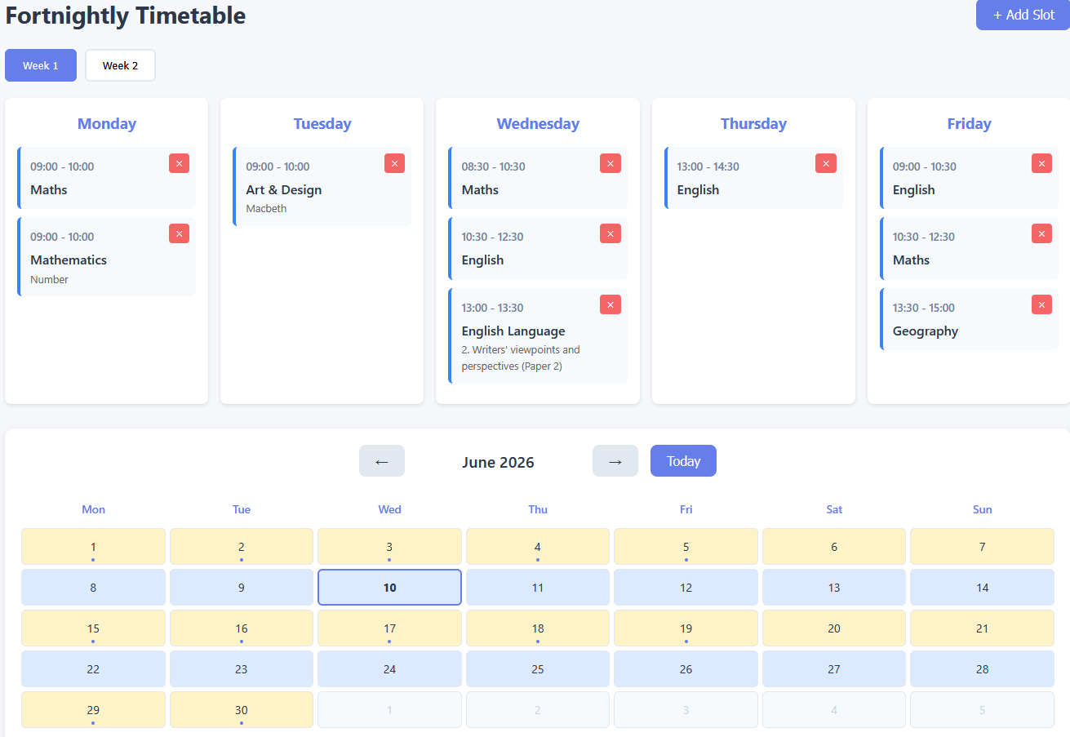Delete the Wednesday 08:30 Maths slot
1070x737 pixels.
[x=610, y=163]
